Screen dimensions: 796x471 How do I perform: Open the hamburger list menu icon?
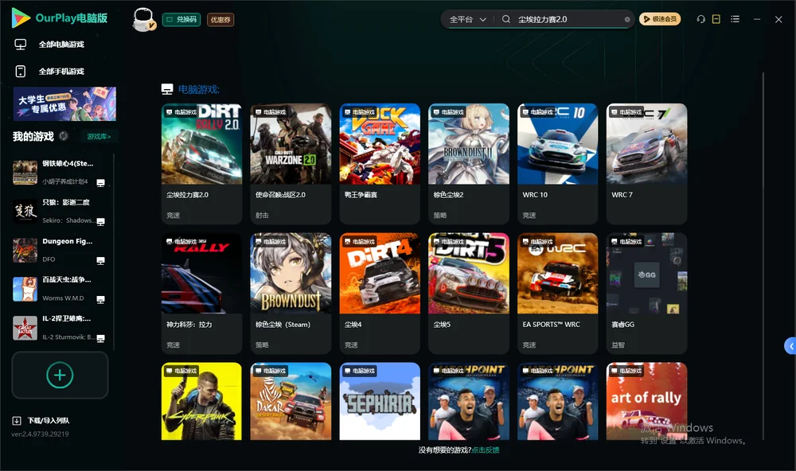tap(735, 19)
